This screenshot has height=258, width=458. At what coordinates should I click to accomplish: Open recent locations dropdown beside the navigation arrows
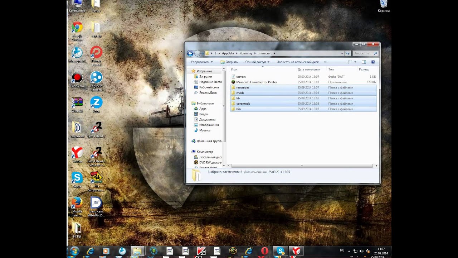[x=203, y=53]
